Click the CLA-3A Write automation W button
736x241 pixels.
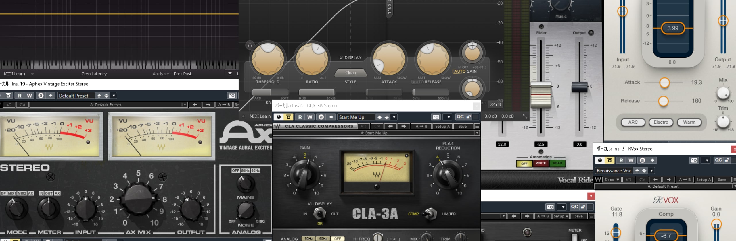tap(310, 117)
